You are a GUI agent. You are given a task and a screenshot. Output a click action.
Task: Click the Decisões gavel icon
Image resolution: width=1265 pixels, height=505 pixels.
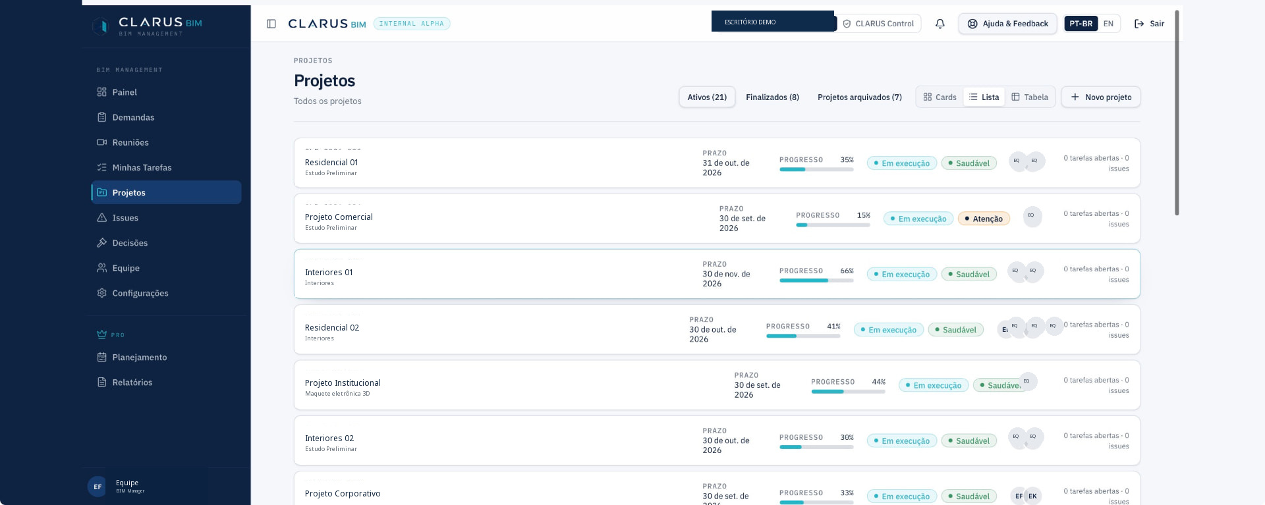coord(101,242)
